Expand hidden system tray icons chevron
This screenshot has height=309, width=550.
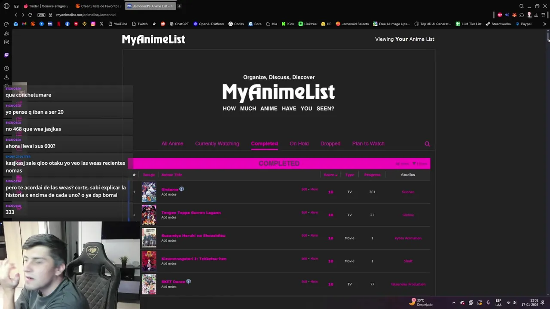[454, 303]
